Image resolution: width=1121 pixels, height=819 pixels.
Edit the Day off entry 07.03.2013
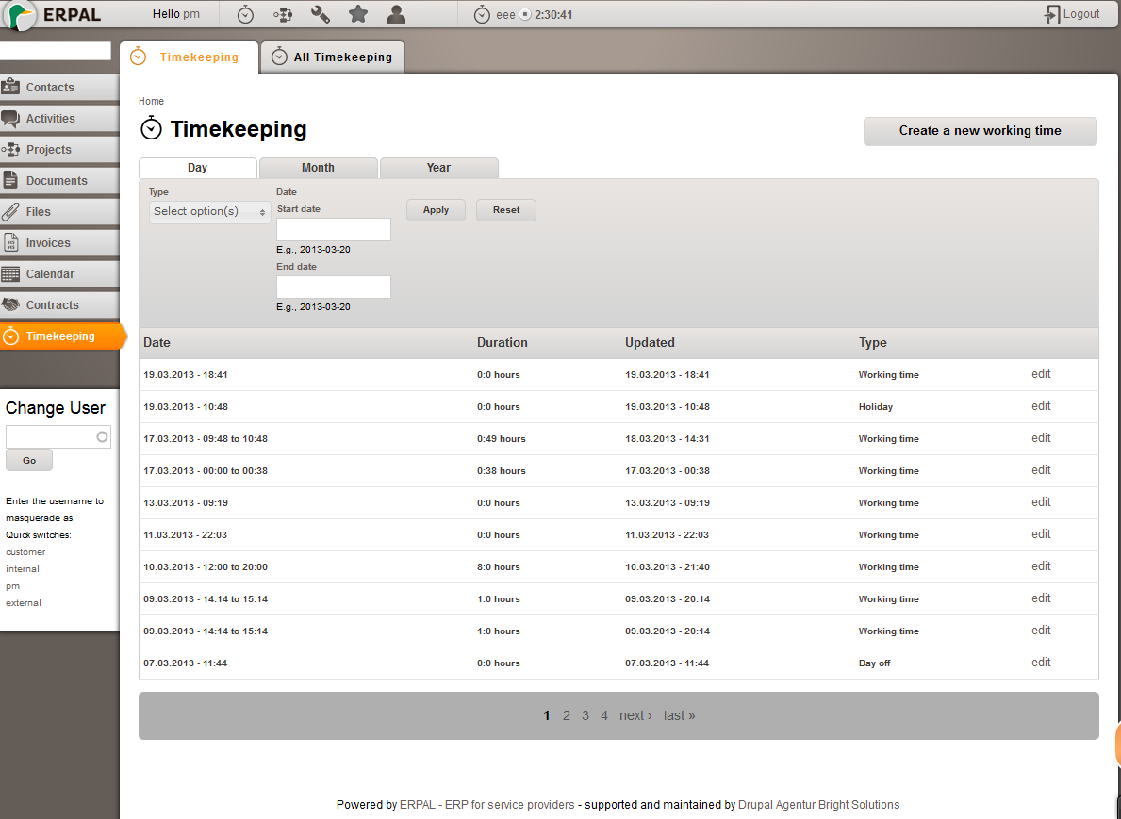[1041, 663]
